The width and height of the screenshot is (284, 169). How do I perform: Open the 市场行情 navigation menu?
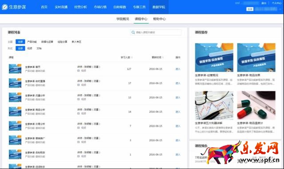coord(100,7)
